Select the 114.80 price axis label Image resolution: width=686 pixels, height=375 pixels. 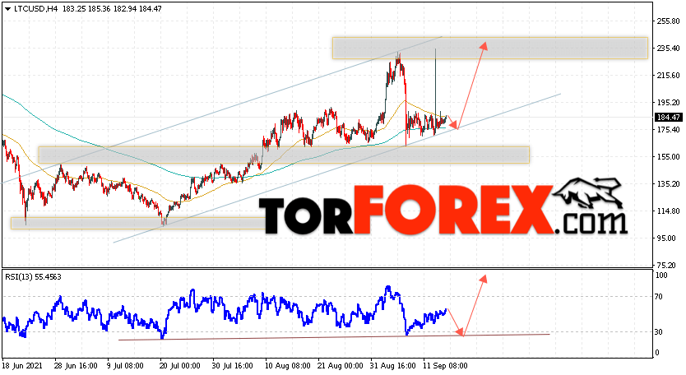click(669, 211)
